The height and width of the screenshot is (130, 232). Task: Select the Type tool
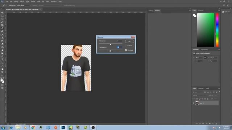(x=2, y=59)
